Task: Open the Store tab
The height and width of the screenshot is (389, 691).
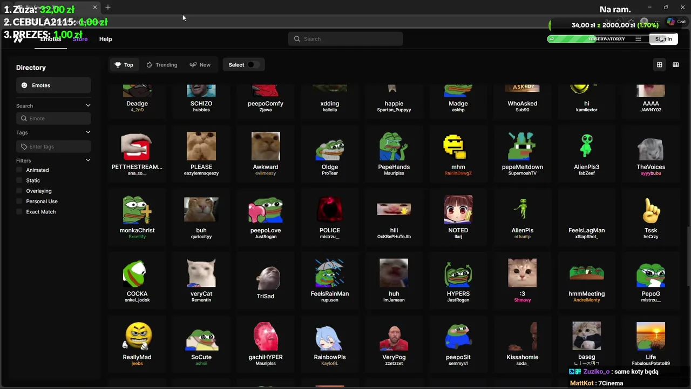Action: pyautogui.click(x=80, y=39)
